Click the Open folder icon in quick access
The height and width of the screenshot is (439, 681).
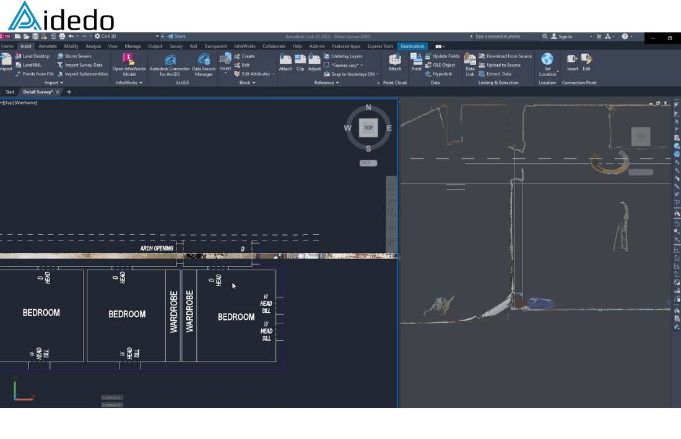pos(27,36)
